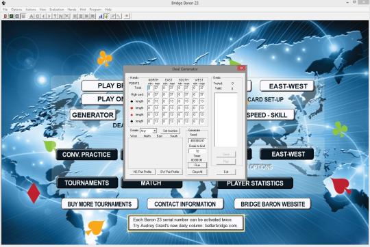Click the right arrow toolbar icon

point(49,16)
